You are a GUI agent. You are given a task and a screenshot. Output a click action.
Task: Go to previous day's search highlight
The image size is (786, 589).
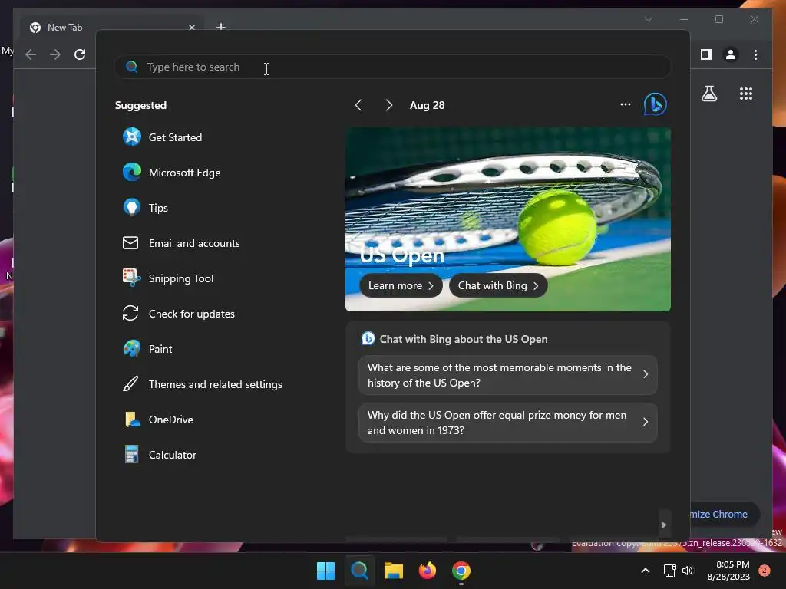[x=358, y=105]
